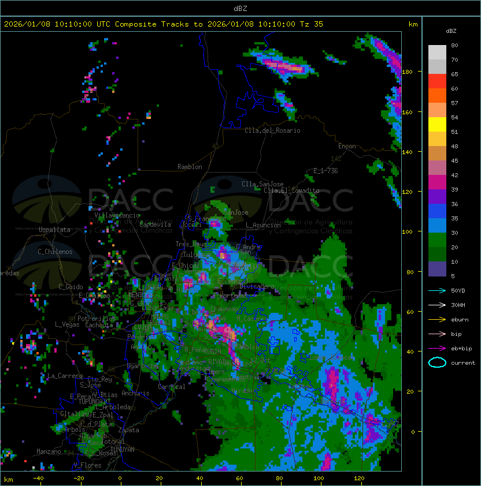Click the 'Carrizal' map label
Screen dimensions: 481x486
[x=172, y=387]
